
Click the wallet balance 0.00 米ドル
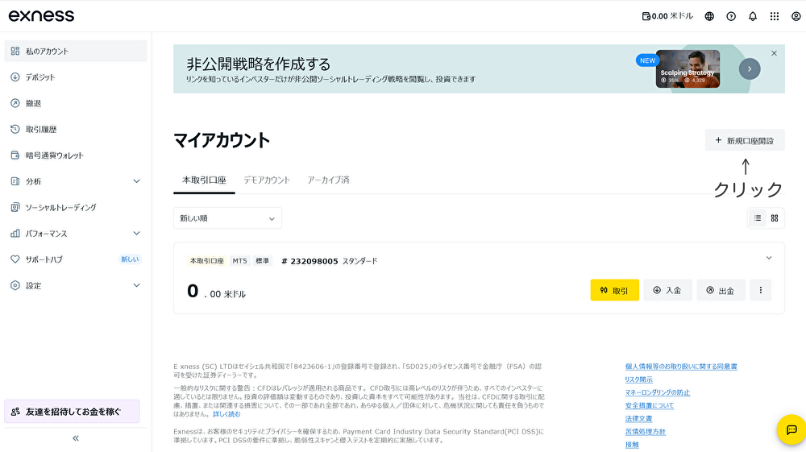pos(667,16)
